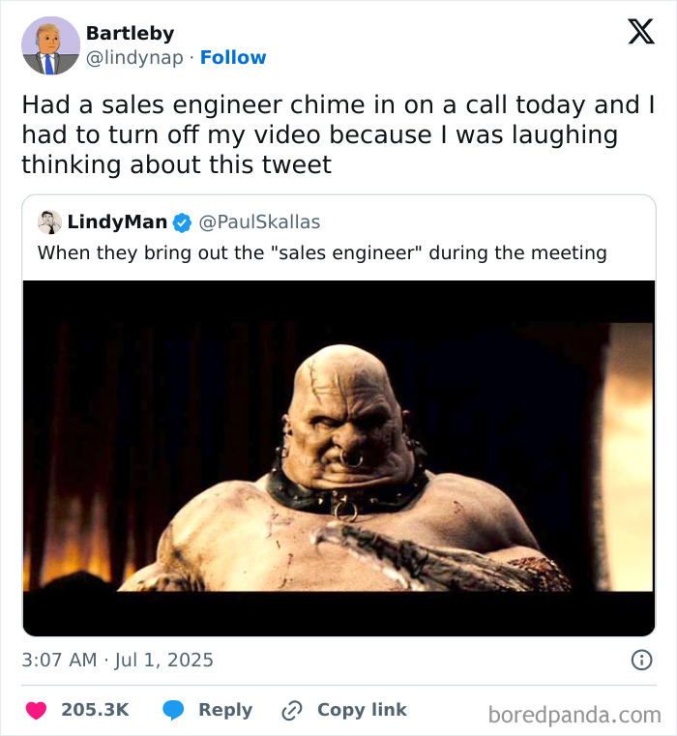This screenshot has width=677, height=736.
Task: Click the X logo in the corner
Action: (x=640, y=34)
